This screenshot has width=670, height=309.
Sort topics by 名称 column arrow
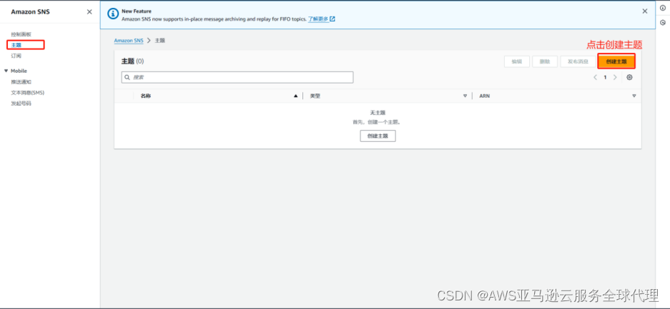click(295, 96)
